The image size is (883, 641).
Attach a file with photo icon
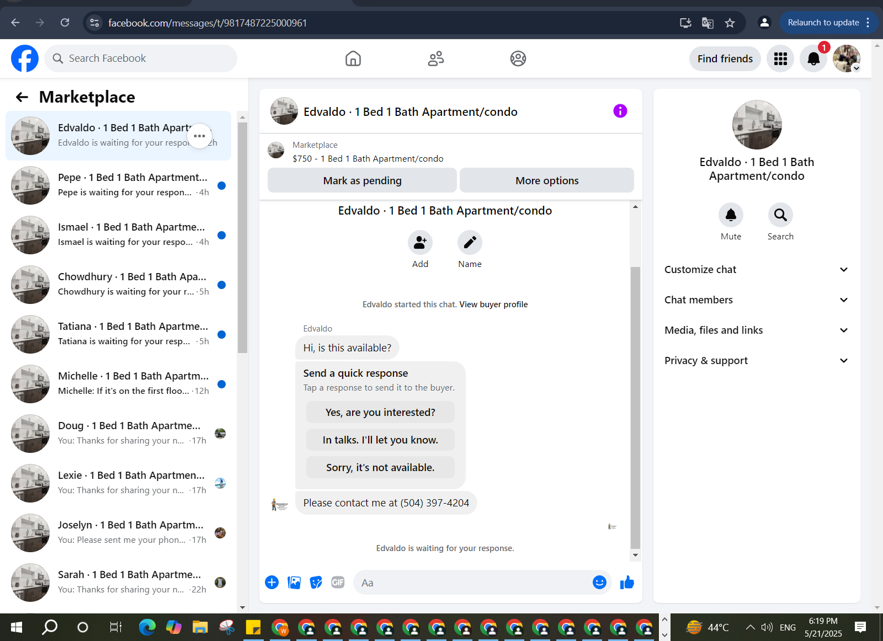coord(294,583)
